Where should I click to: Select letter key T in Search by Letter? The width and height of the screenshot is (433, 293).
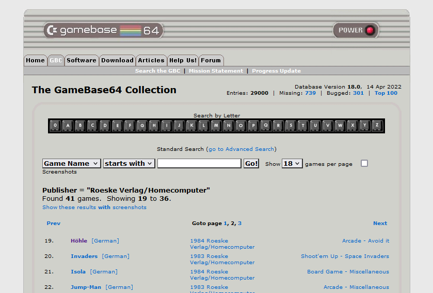click(x=303, y=126)
